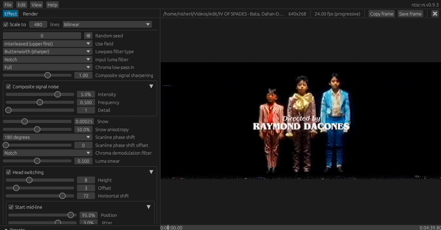Viewport: 441px width, 230px height.
Task: Toggle the Start mid-line checkbox
Action: tap(11, 207)
